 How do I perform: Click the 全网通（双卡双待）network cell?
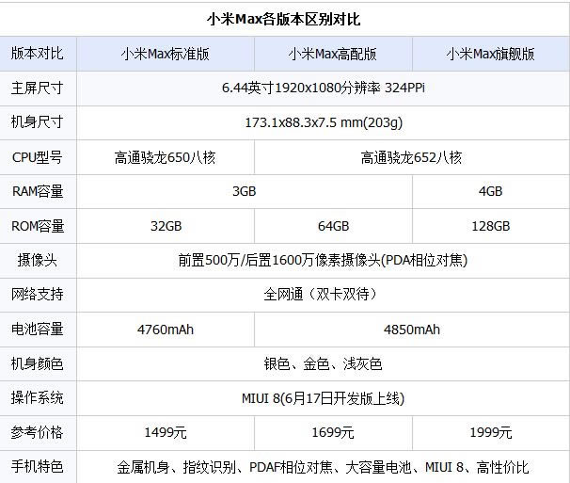click(x=323, y=295)
